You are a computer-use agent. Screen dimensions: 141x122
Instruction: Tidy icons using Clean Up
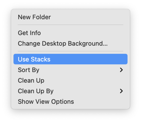[70, 80]
